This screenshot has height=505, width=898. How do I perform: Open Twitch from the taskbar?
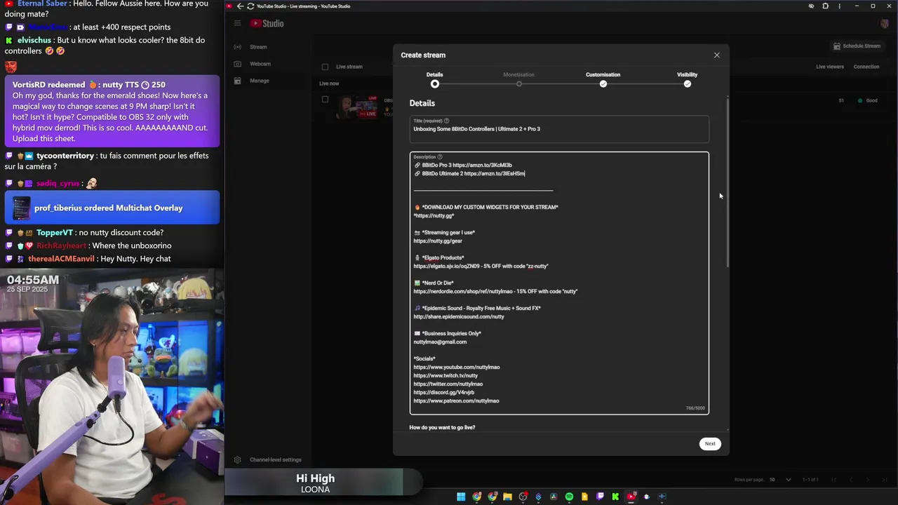pos(600,497)
